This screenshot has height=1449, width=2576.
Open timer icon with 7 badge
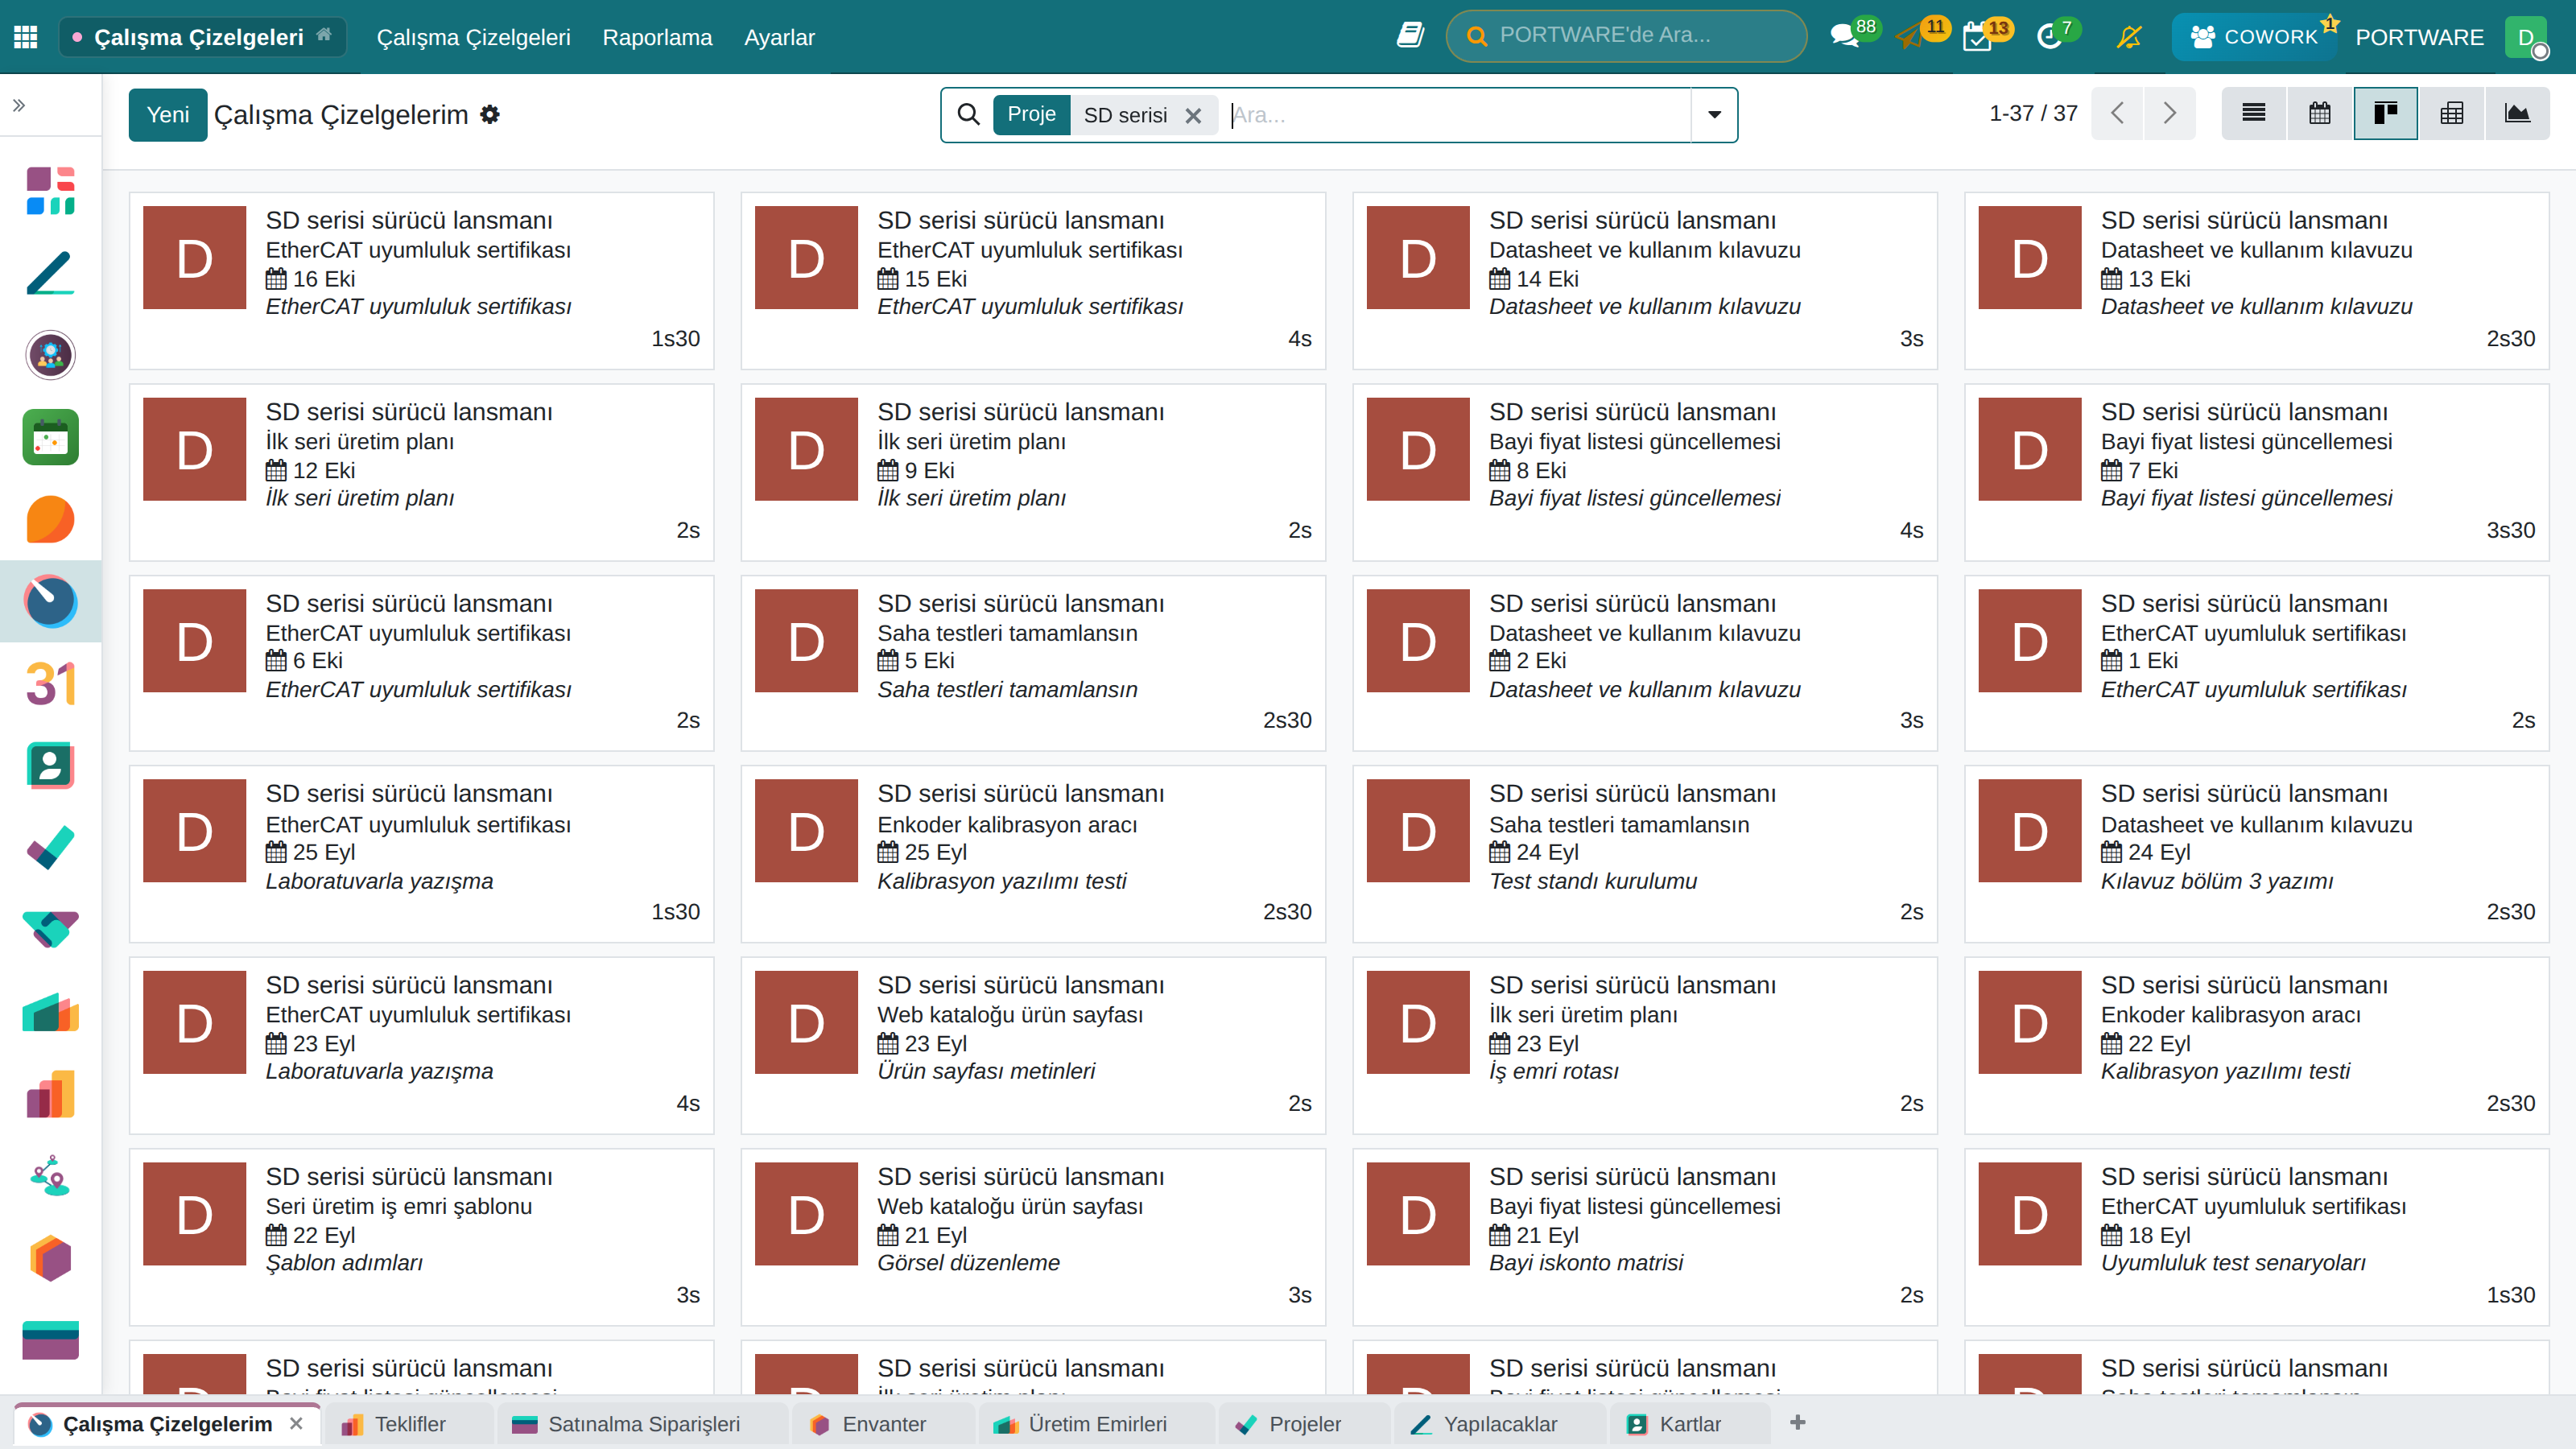pos(2049,37)
